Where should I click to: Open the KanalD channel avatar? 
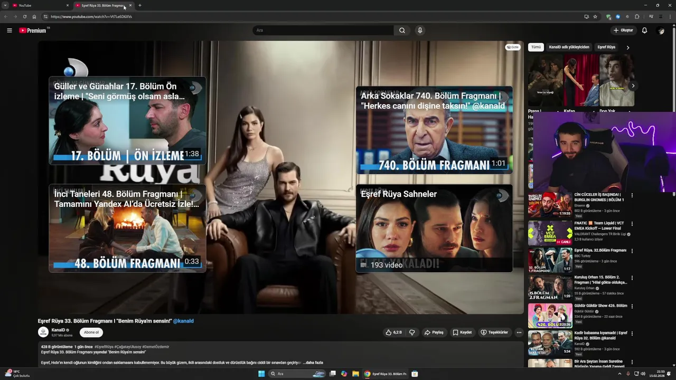(43, 332)
